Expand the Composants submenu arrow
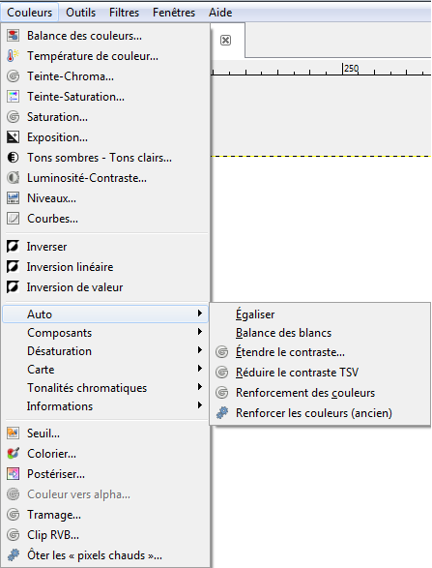The height and width of the screenshot is (568, 432). [200, 332]
